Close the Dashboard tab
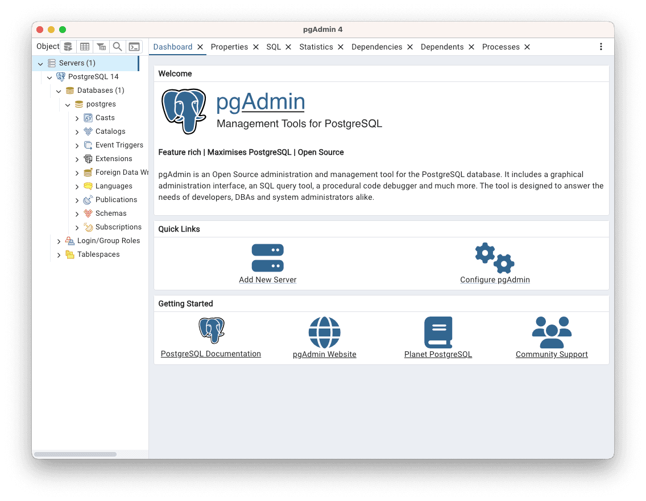 (200, 47)
